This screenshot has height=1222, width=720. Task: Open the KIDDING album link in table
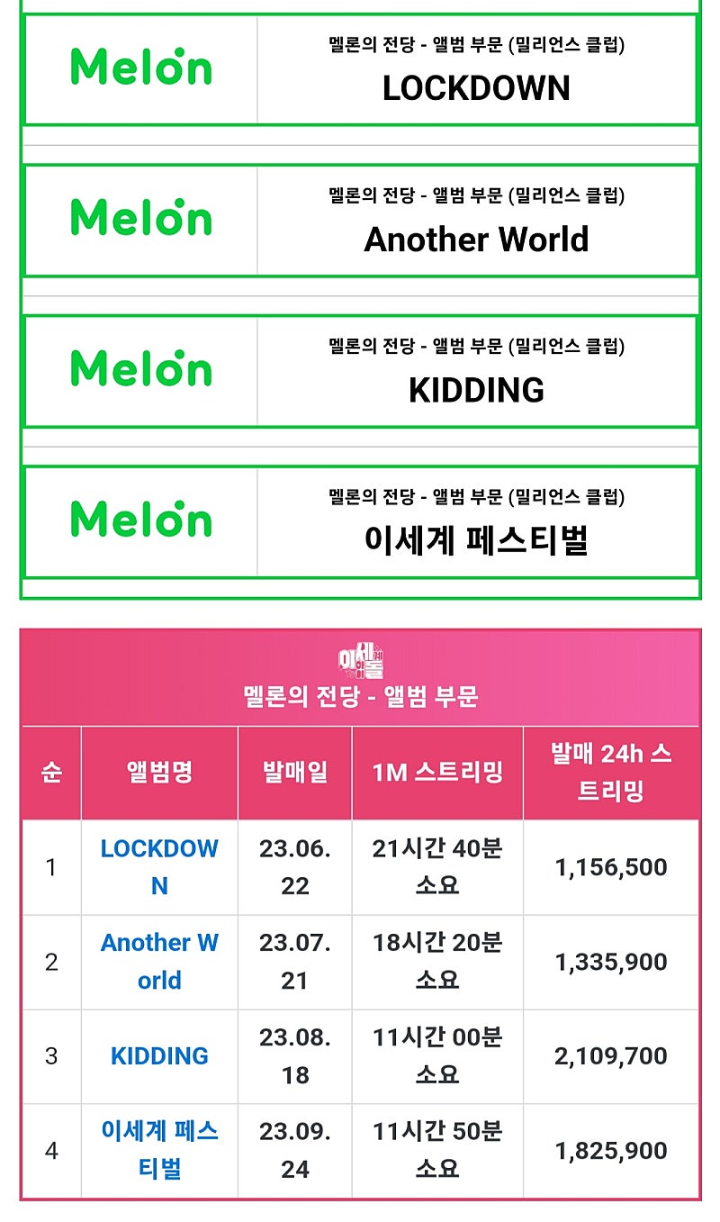159,1055
